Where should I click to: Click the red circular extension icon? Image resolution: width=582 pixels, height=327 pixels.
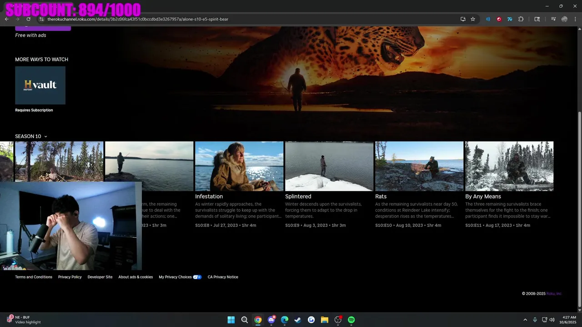pos(499,19)
